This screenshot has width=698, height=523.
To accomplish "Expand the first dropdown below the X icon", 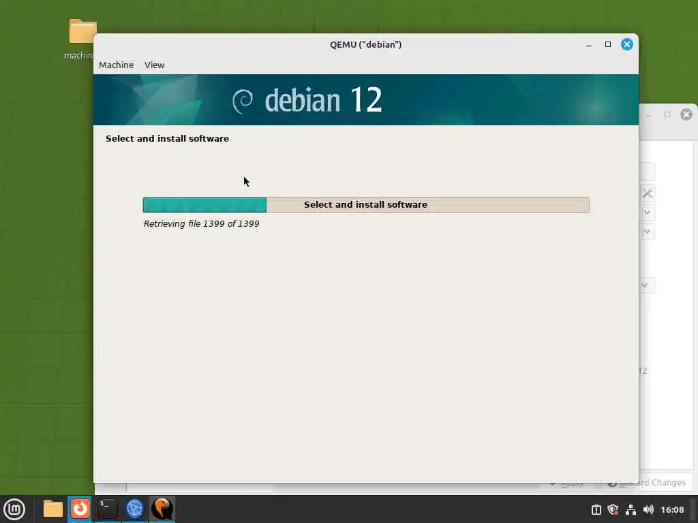I will [x=648, y=212].
